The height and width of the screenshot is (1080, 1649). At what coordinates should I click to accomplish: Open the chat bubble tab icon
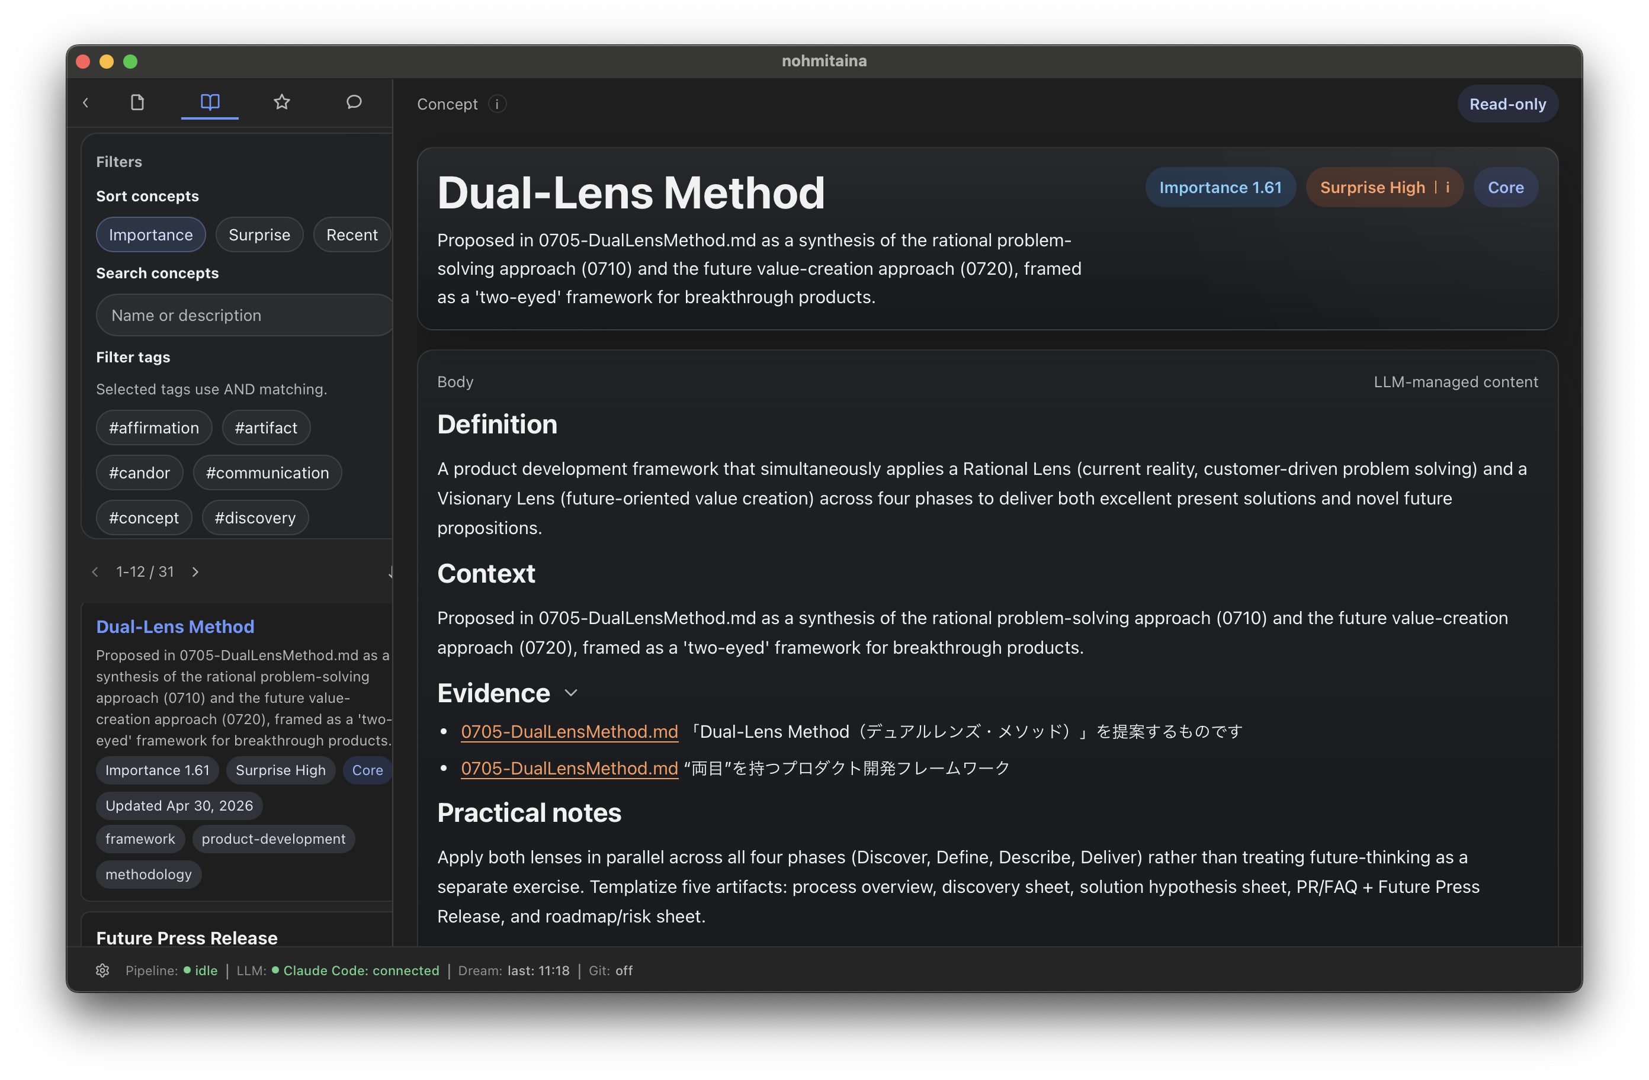pos(354,102)
